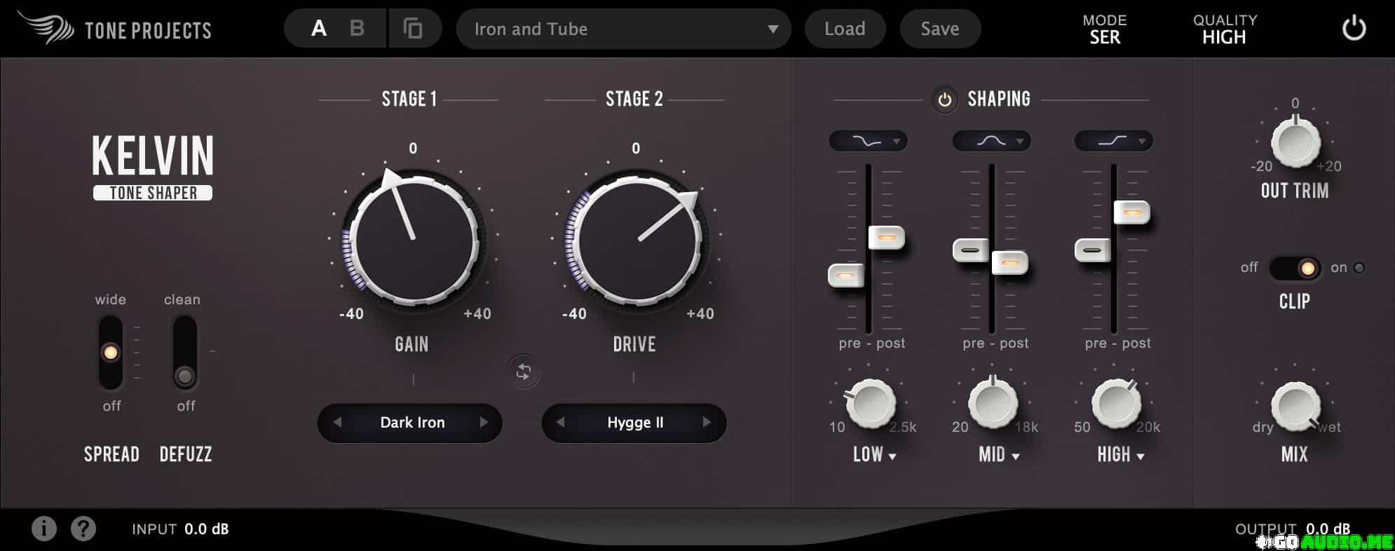1395x551 pixels.
Task: Expand the LOW band menu
Action: click(874, 454)
